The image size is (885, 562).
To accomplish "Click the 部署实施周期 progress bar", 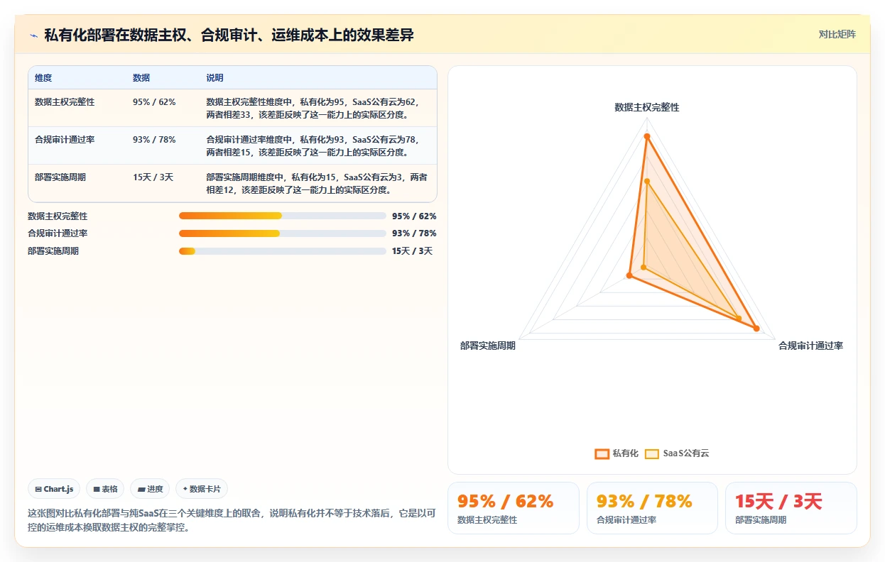I will pos(283,251).
